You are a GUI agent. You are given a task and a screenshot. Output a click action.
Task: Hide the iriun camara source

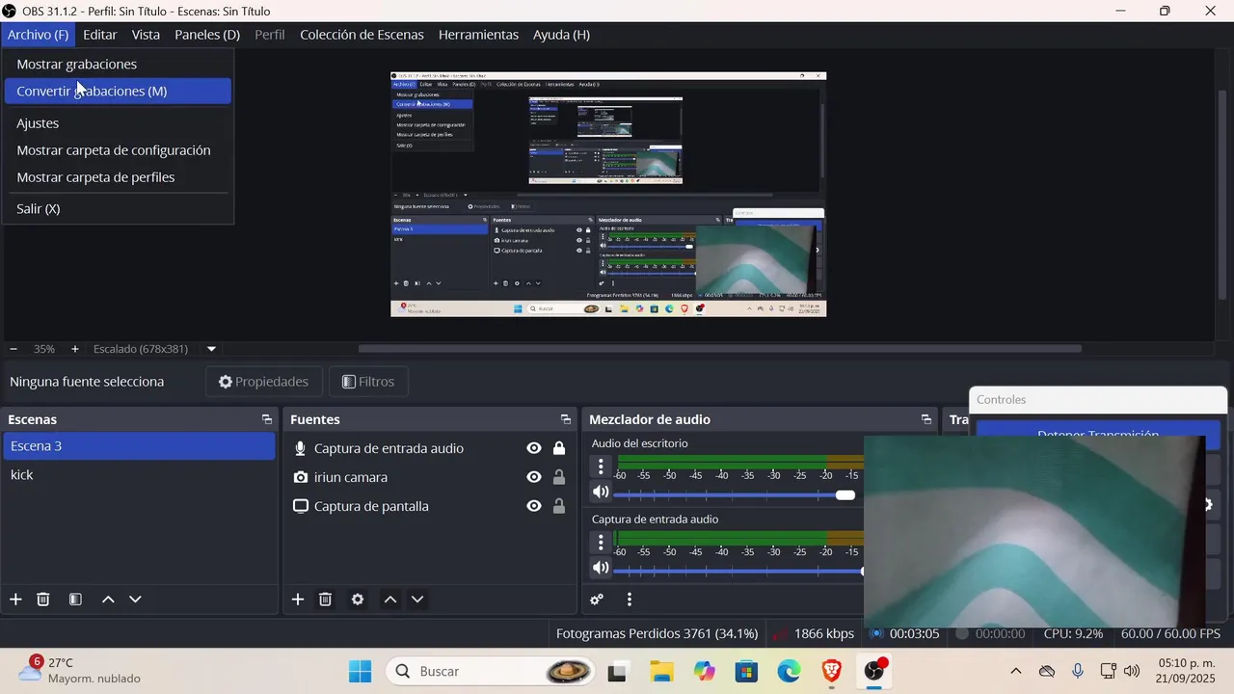pos(534,477)
